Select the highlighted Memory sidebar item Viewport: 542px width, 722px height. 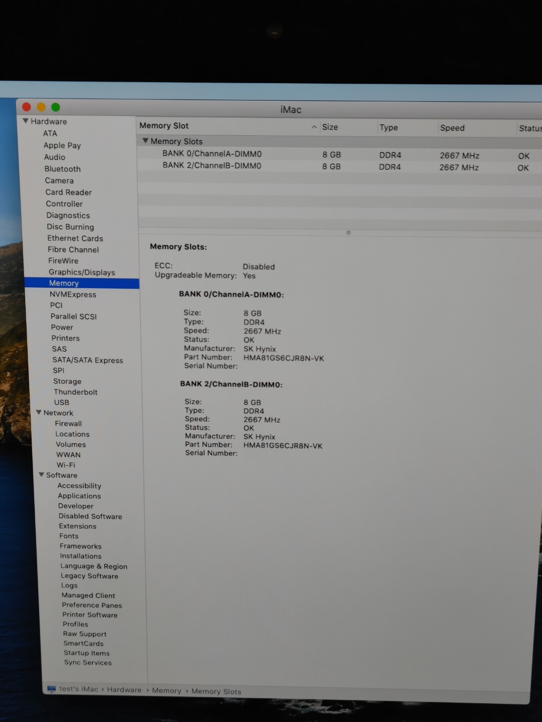(82, 283)
